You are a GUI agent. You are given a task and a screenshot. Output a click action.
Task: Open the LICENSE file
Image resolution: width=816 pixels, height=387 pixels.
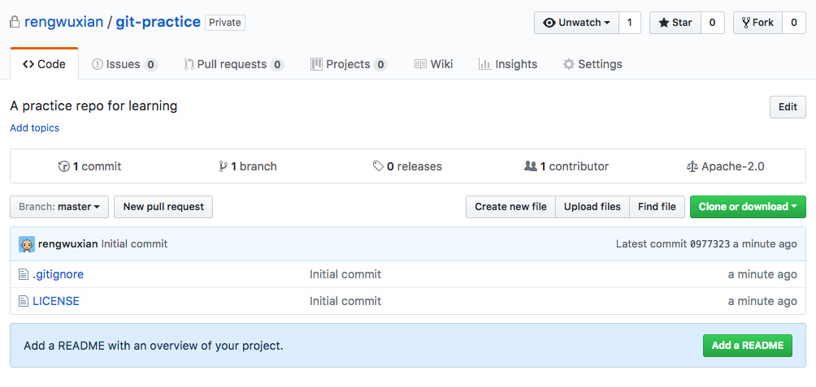click(56, 301)
